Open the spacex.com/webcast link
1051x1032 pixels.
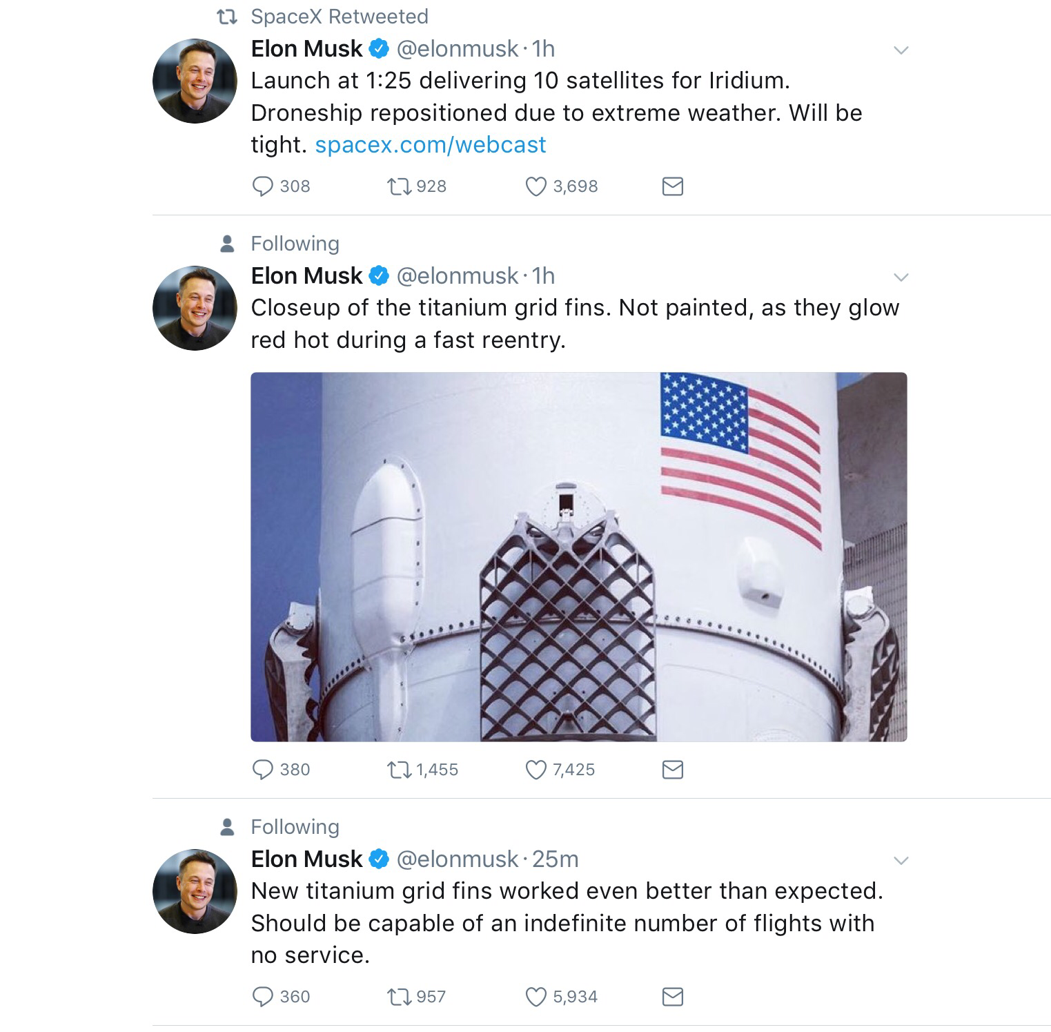pyautogui.click(x=430, y=145)
